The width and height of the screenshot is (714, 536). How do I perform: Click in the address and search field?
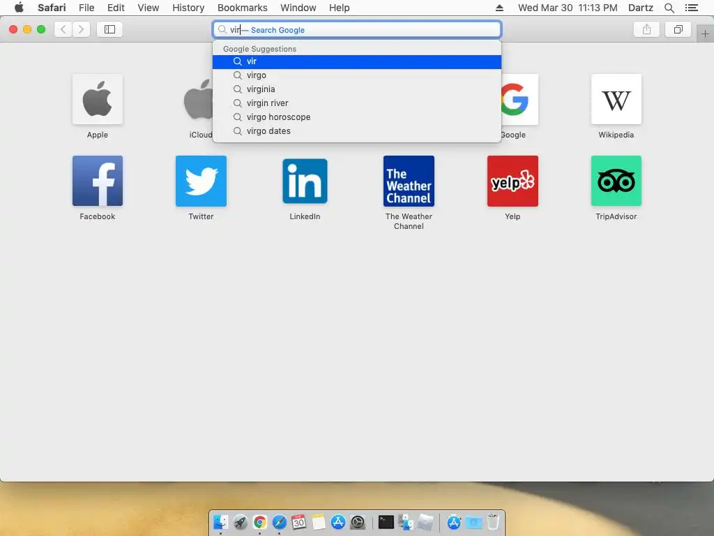point(357,29)
